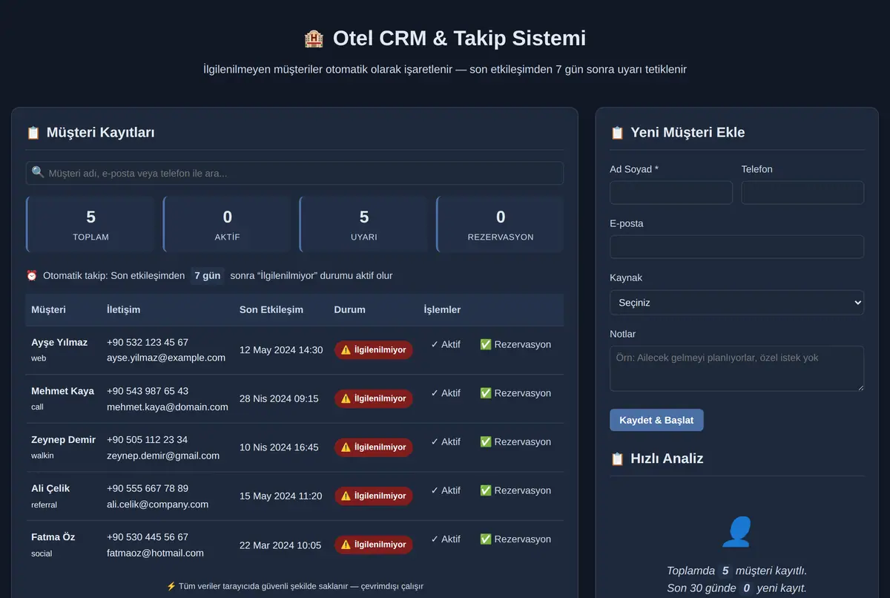890x598 pixels.
Task: Click phone number +90 530 445 56 67
Action: [x=148, y=537]
